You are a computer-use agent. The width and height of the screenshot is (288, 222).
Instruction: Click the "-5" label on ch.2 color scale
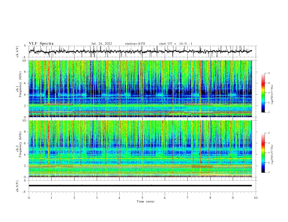[x=268, y=153]
